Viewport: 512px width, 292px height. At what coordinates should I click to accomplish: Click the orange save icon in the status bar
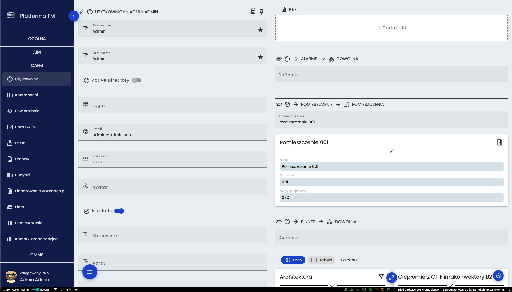382,290
